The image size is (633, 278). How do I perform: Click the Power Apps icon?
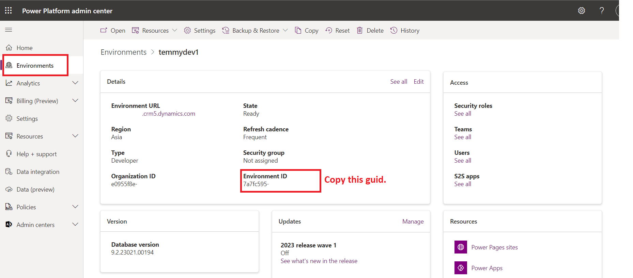[x=461, y=268]
